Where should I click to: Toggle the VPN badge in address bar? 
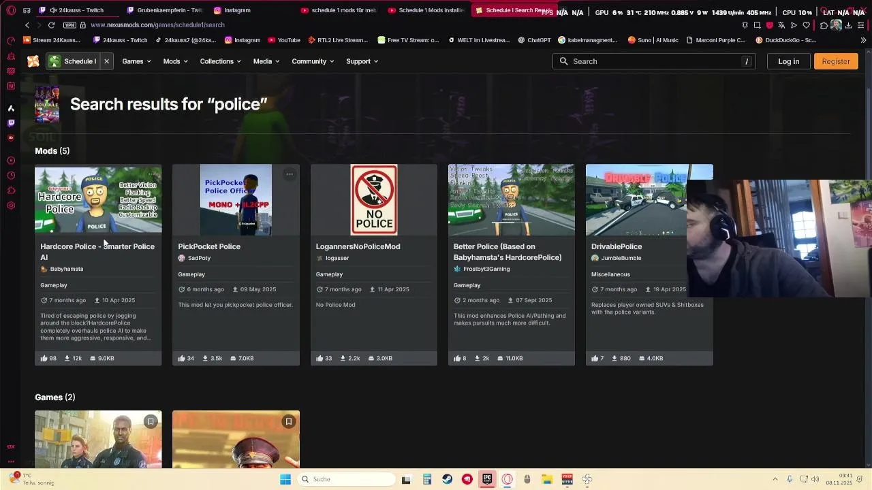point(69,25)
